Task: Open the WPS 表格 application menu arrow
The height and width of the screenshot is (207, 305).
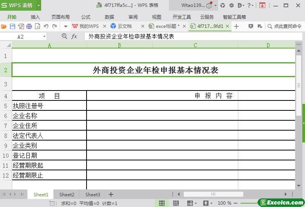Action: pos(39,5)
